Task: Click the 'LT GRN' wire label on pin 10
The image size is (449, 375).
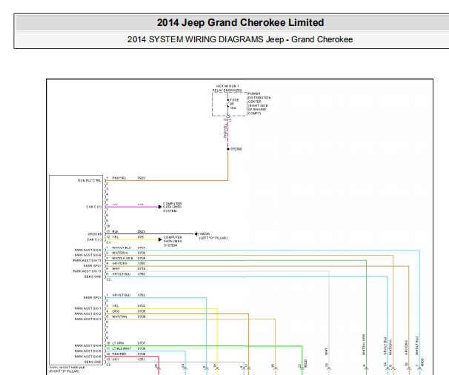Action: [118, 343]
